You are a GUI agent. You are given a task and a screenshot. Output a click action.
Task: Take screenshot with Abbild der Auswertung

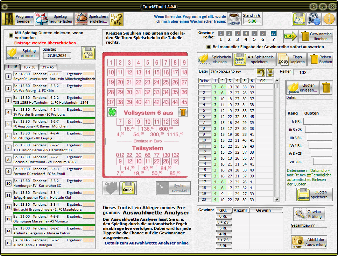[x=309, y=242]
